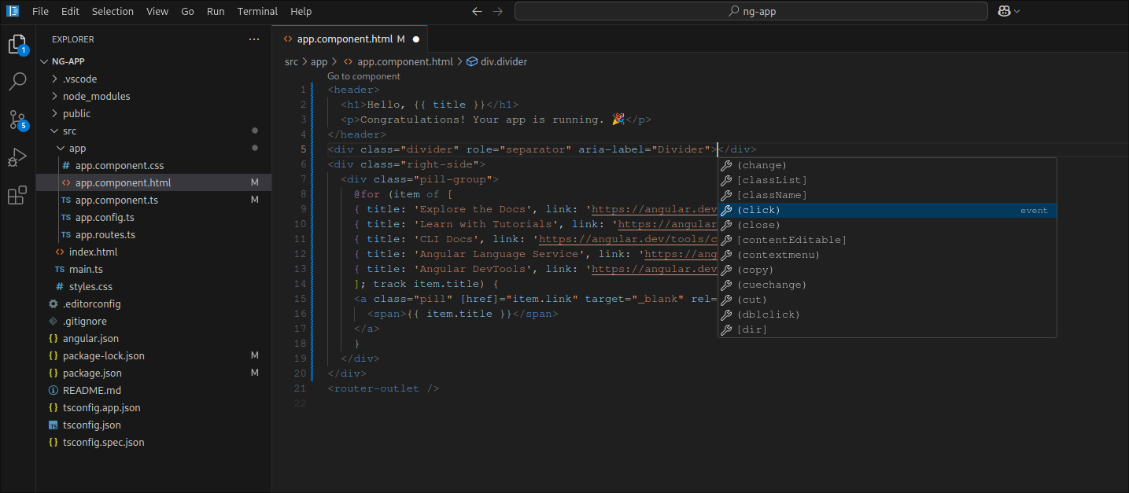Click 'app' in the breadcrumb path
The image size is (1129, 493).
coord(319,61)
